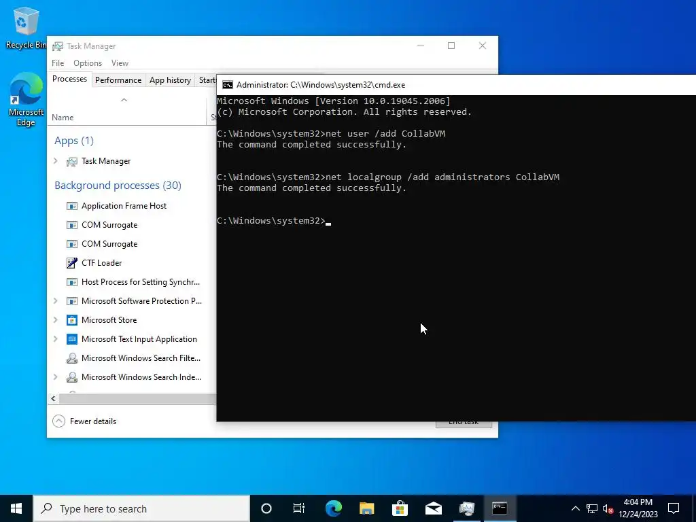This screenshot has height=522, width=696.
Task: Click the sort arrow above Name column
Action: [x=124, y=100]
